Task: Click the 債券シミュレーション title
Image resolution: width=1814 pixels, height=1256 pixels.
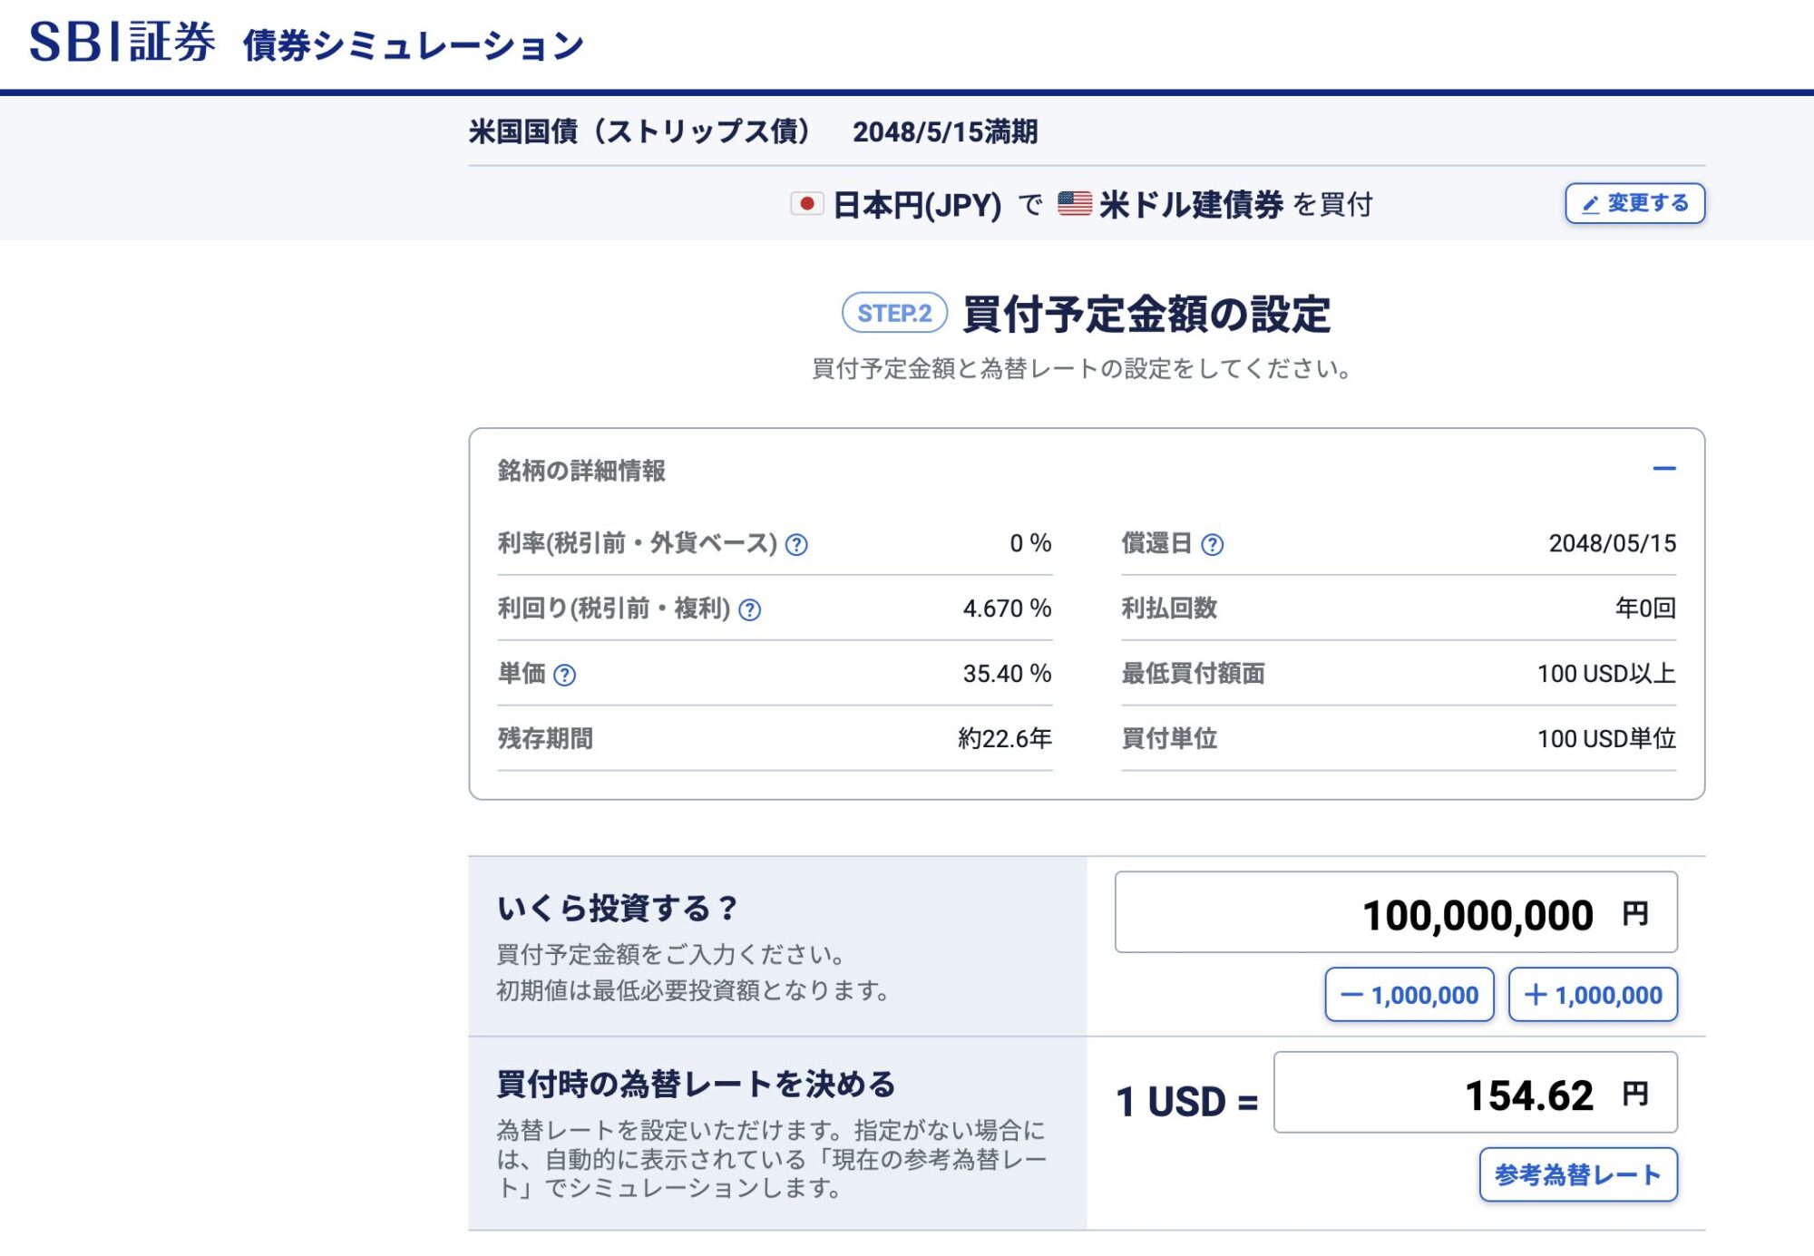Action: [x=413, y=45]
